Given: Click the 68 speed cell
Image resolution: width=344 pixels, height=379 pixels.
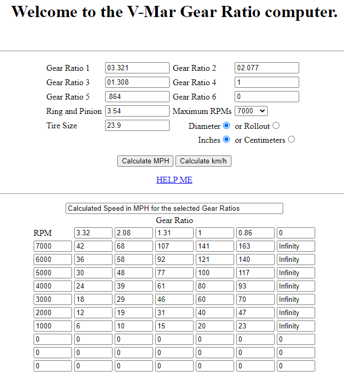Looking at the screenshot, I should (134, 246).
